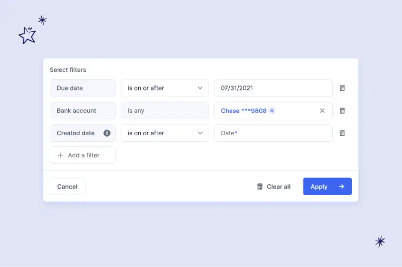
Task: Select the Due date filter name field
Action: click(x=82, y=88)
